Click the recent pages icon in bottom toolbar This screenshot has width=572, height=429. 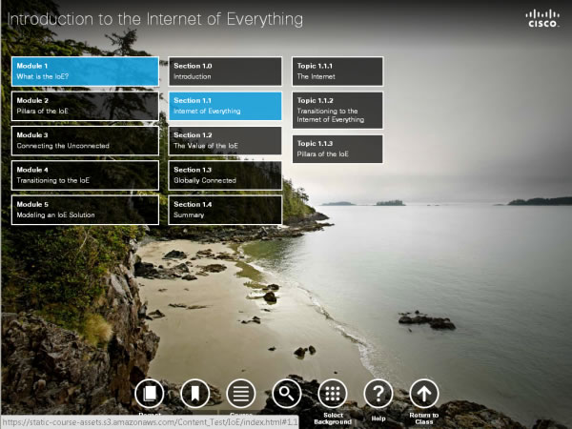(150, 393)
